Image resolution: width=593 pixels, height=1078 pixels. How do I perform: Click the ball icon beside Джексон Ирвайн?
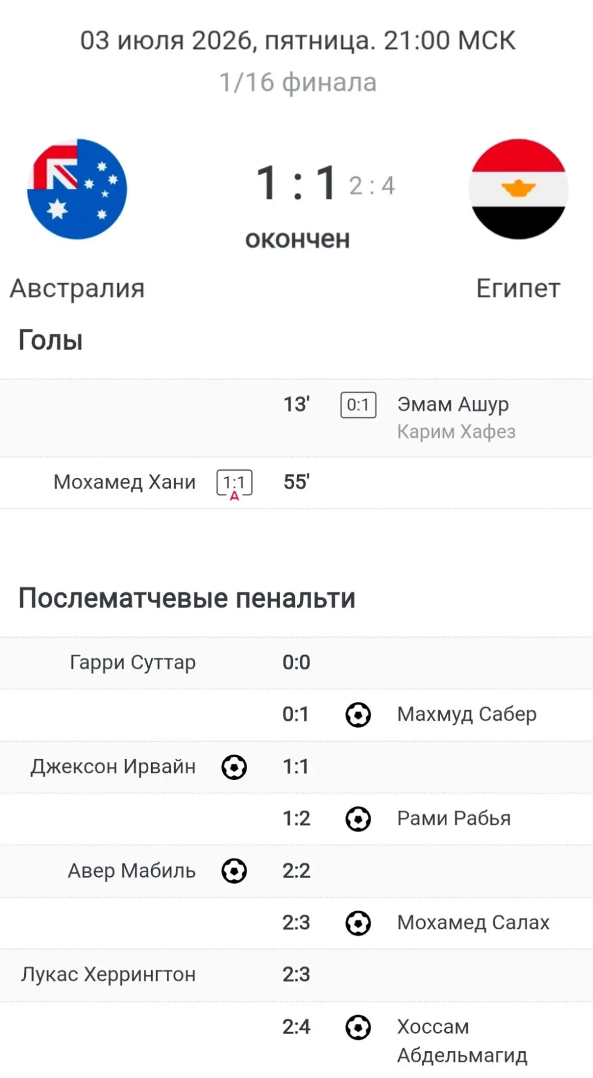[x=234, y=767]
